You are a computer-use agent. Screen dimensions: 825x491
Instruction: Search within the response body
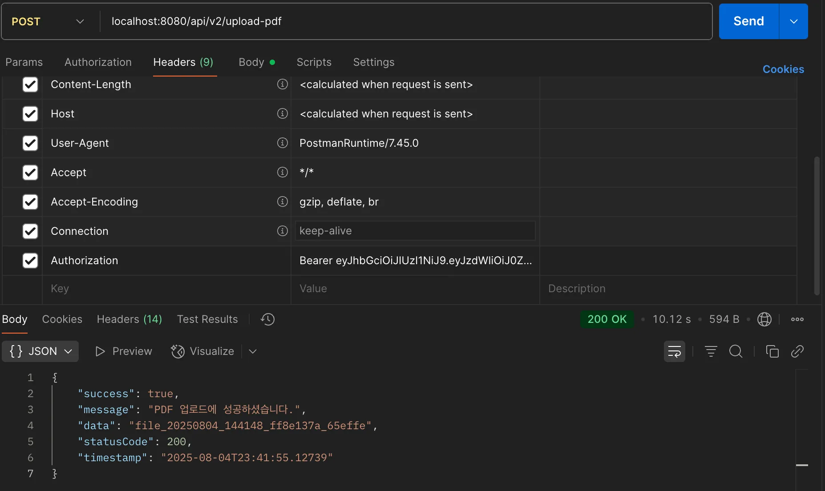(736, 351)
